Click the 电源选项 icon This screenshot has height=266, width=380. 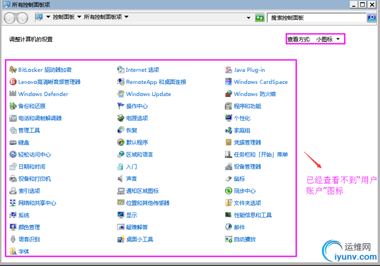point(121,118)
